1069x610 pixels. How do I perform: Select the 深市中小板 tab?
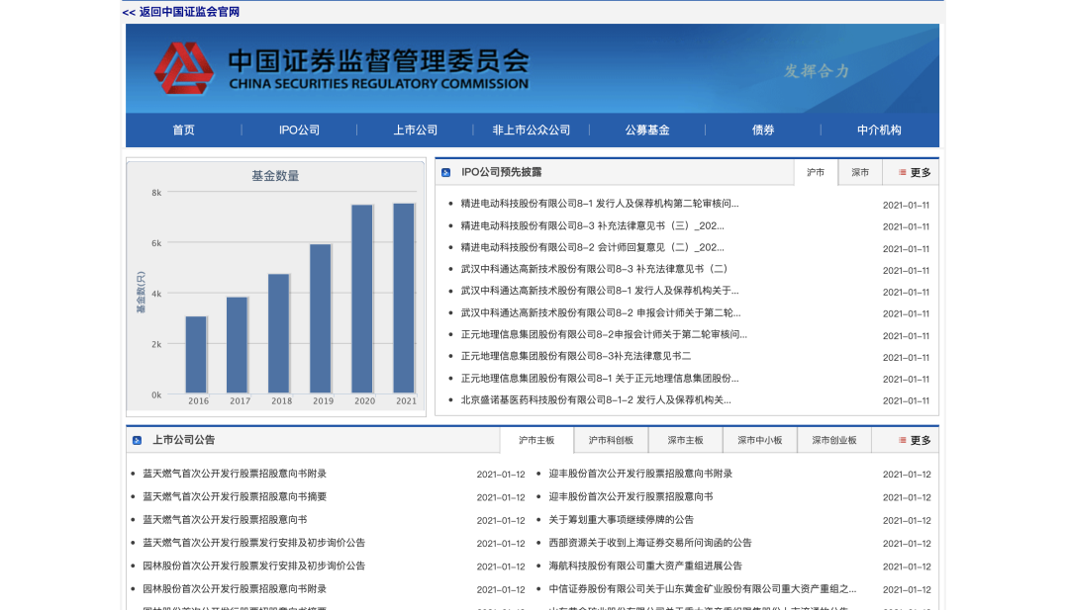click(x=759, y=439)
